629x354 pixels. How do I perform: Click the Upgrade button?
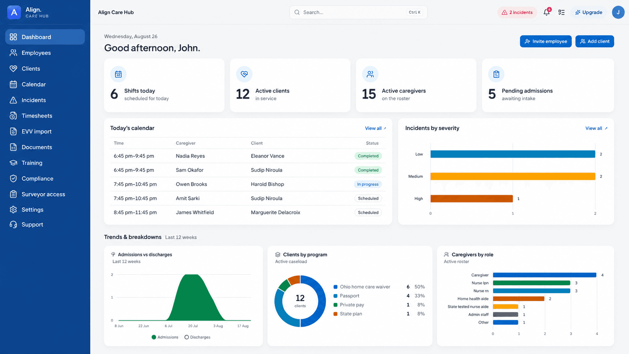click(589, 12)
